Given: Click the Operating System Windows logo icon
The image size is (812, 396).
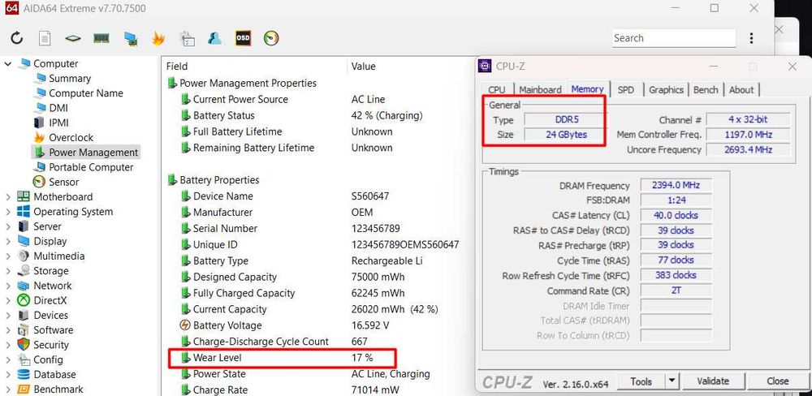Looking at the screenshot, I should tap(24, 211).
